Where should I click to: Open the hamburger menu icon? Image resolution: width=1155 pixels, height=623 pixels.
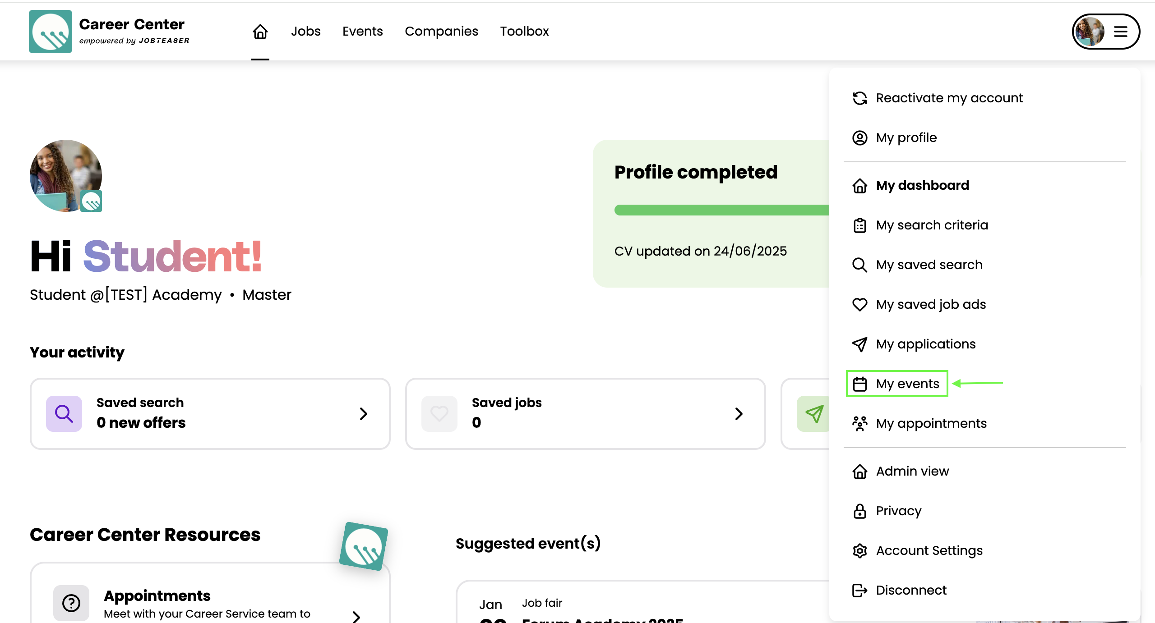1121,32
